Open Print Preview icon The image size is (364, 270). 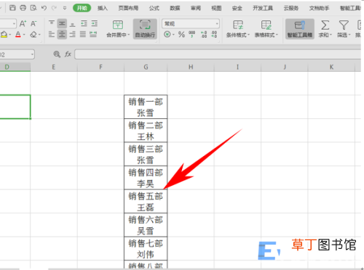pos(33,8)
